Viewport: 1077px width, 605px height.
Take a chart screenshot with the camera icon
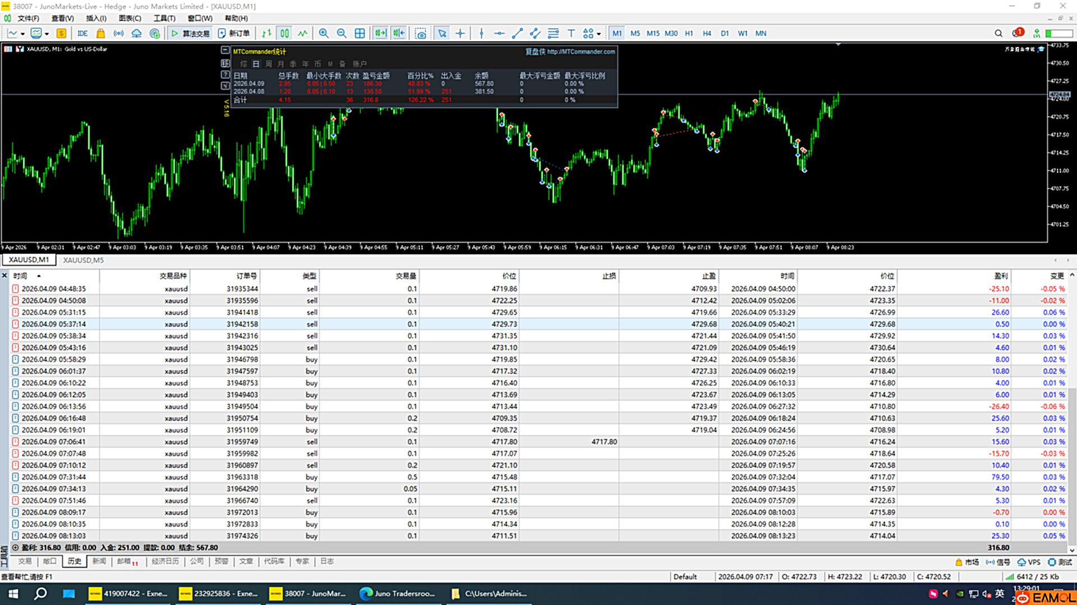(x=420, y=34)
